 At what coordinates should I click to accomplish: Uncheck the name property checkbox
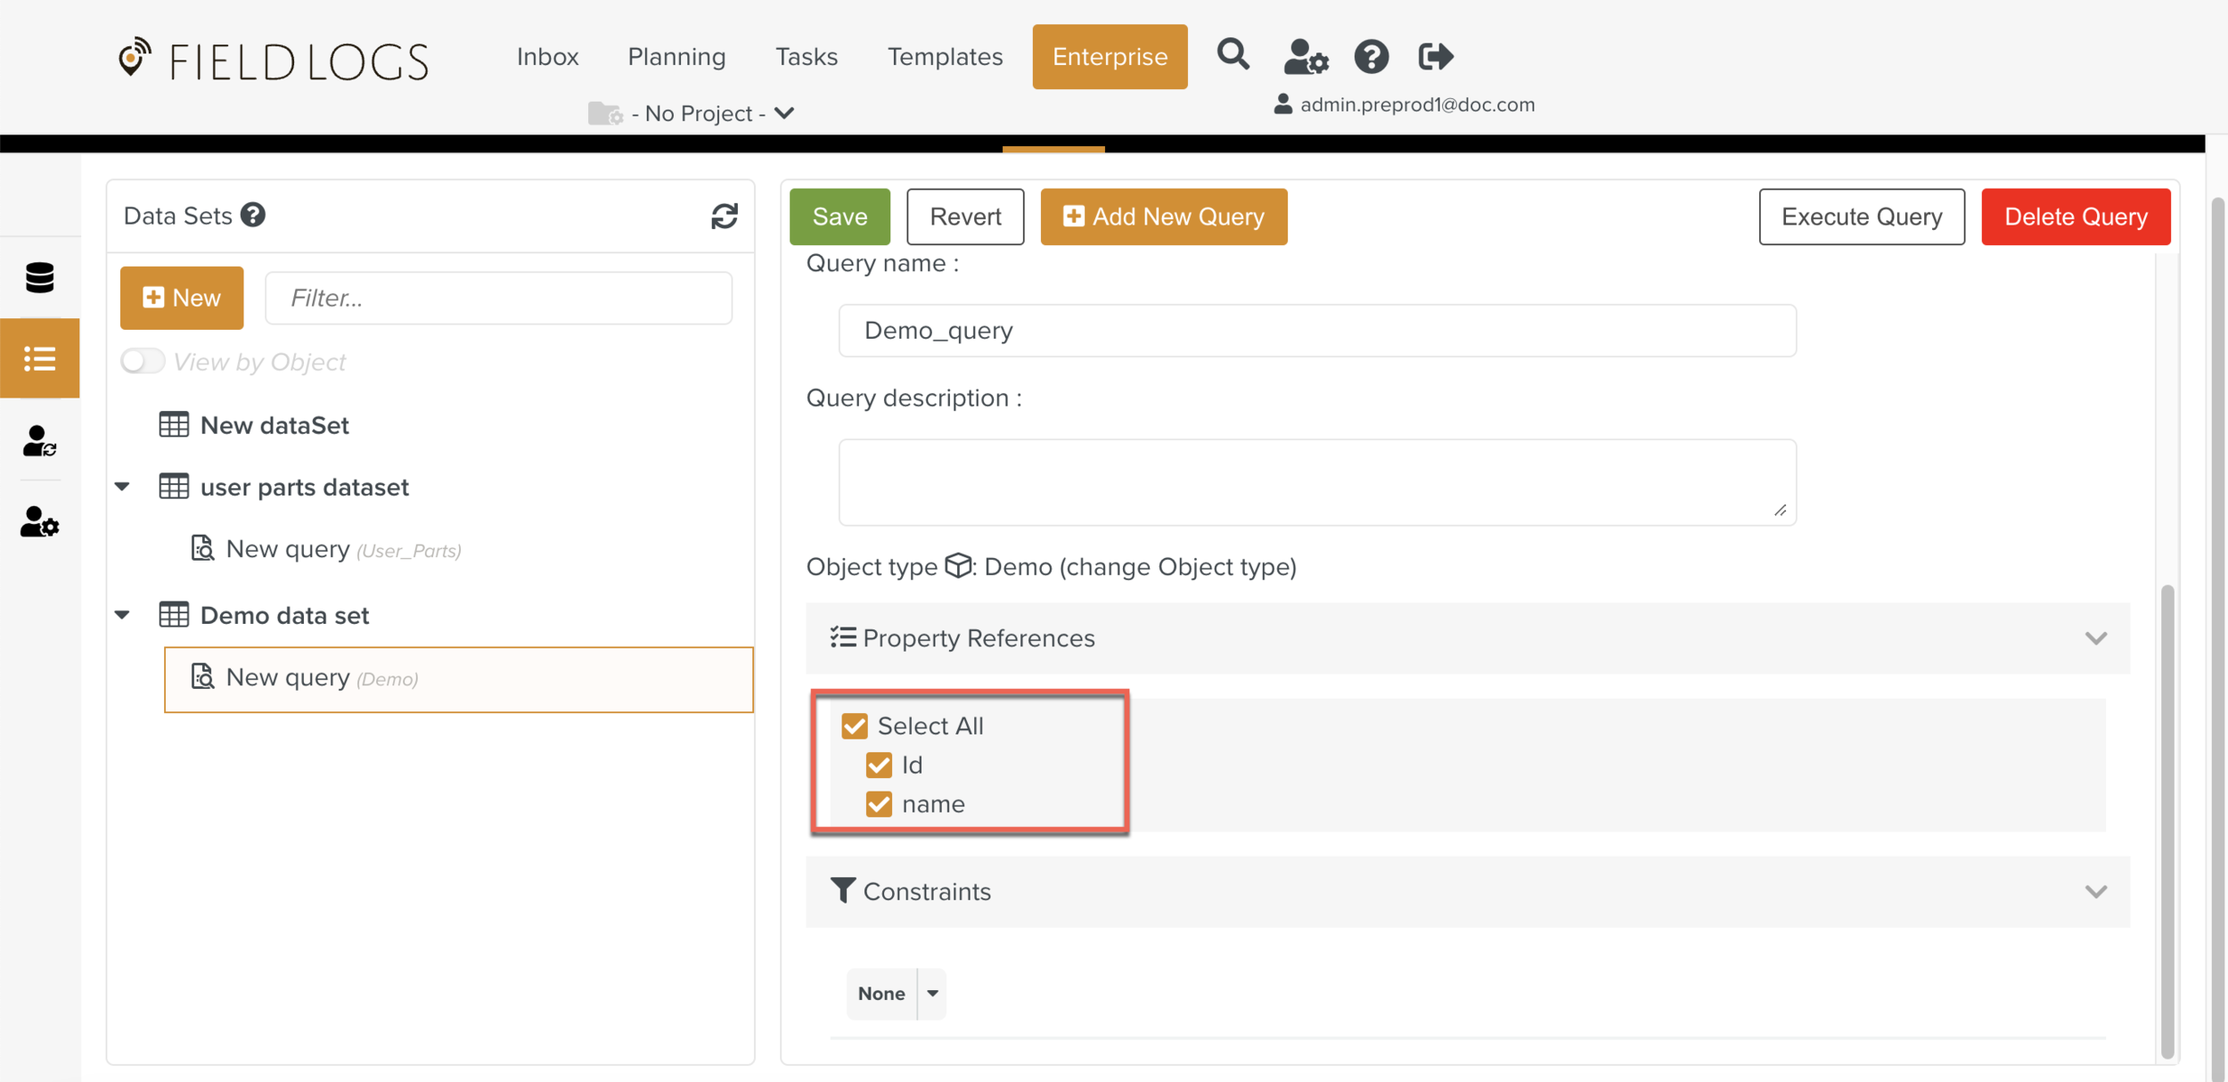pos(879,804)
